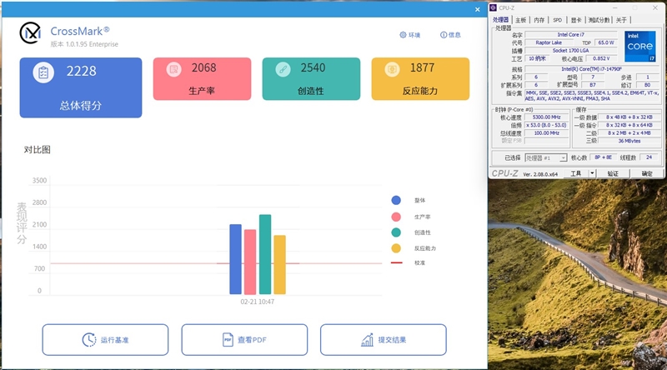Click the 36 MBytes L3 cache value

[629, 141]
